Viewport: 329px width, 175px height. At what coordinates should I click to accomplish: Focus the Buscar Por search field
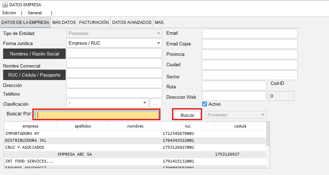pyautogui.click(x=97, y=115)
